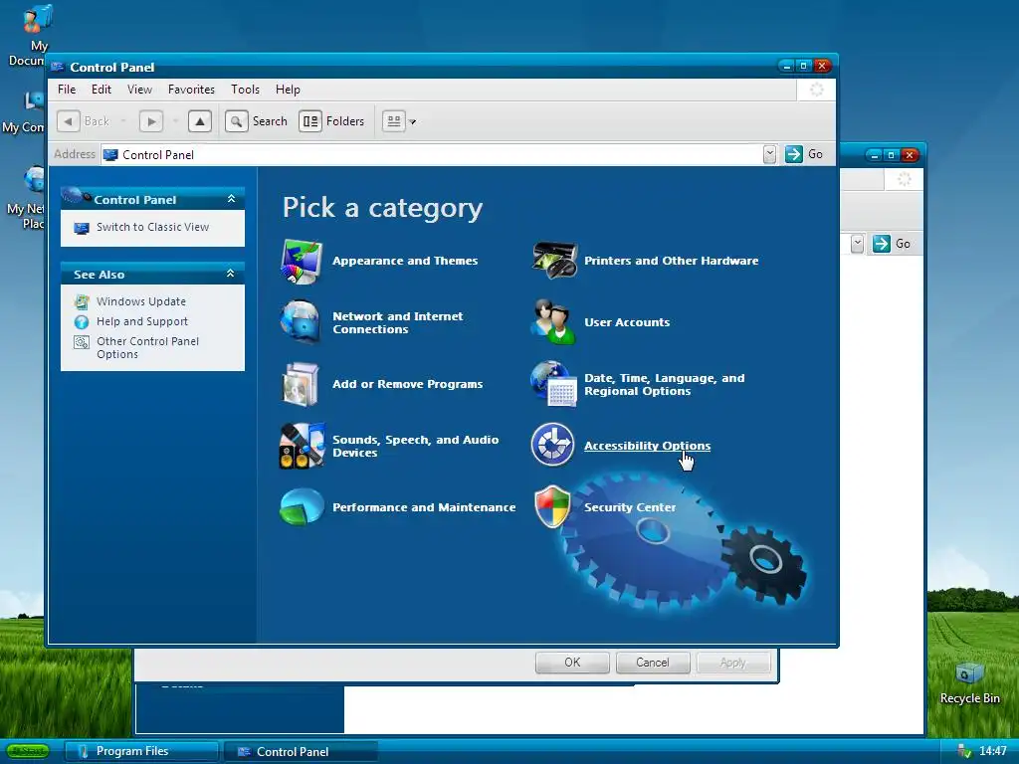Toggle the Folders pane button

pyautogui.click(x=331, y=120)
